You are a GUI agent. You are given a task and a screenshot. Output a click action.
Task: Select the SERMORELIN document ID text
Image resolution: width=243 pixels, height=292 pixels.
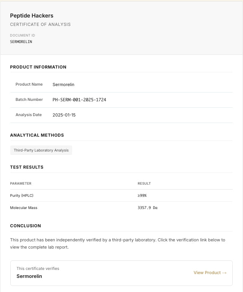[21, 42]
